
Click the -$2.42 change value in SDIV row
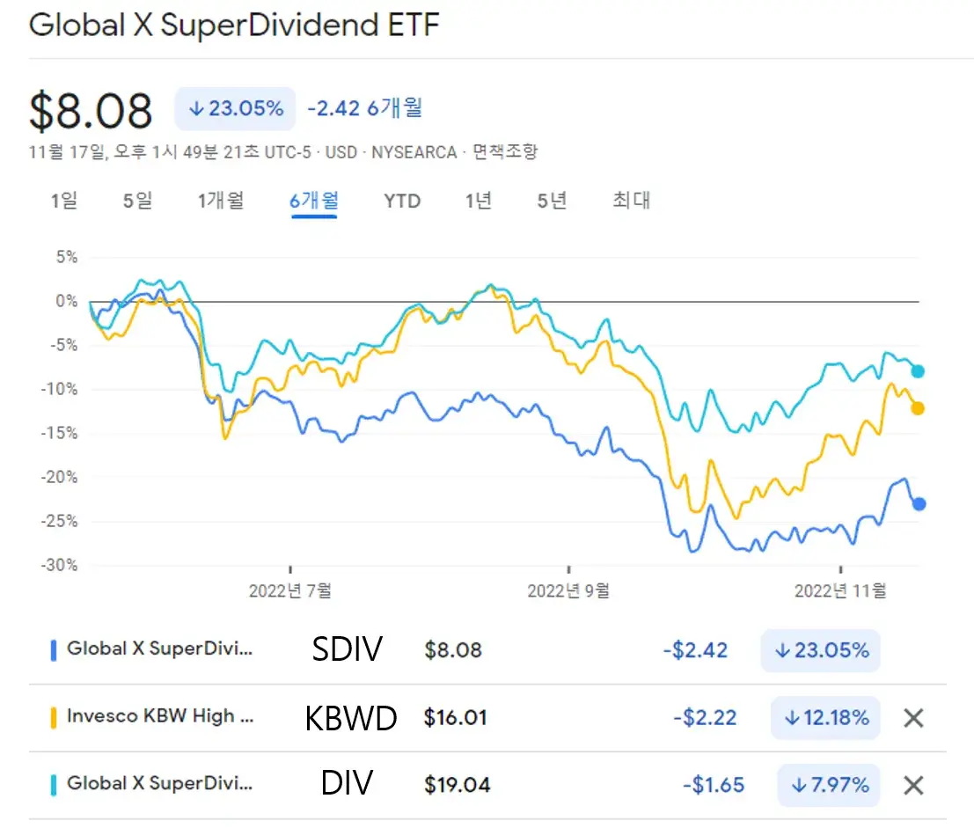(x=695, y=650)
